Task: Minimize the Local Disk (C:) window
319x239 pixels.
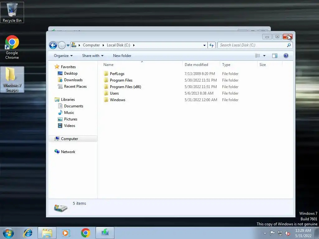Action: pyautogui.click(x=267, y=37)
